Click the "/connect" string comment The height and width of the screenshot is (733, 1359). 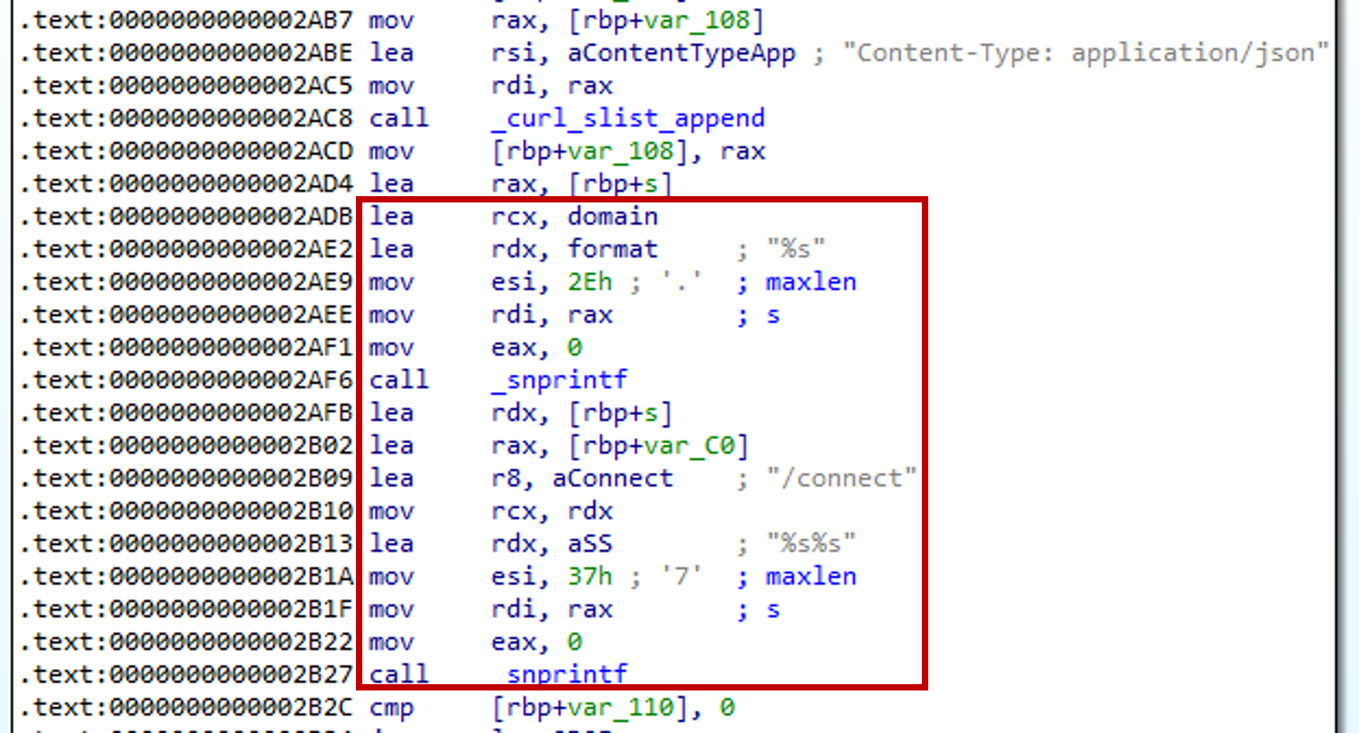(x=841, y=479)
